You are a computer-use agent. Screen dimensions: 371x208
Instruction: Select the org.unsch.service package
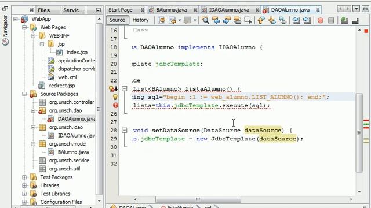coord(69,161)
